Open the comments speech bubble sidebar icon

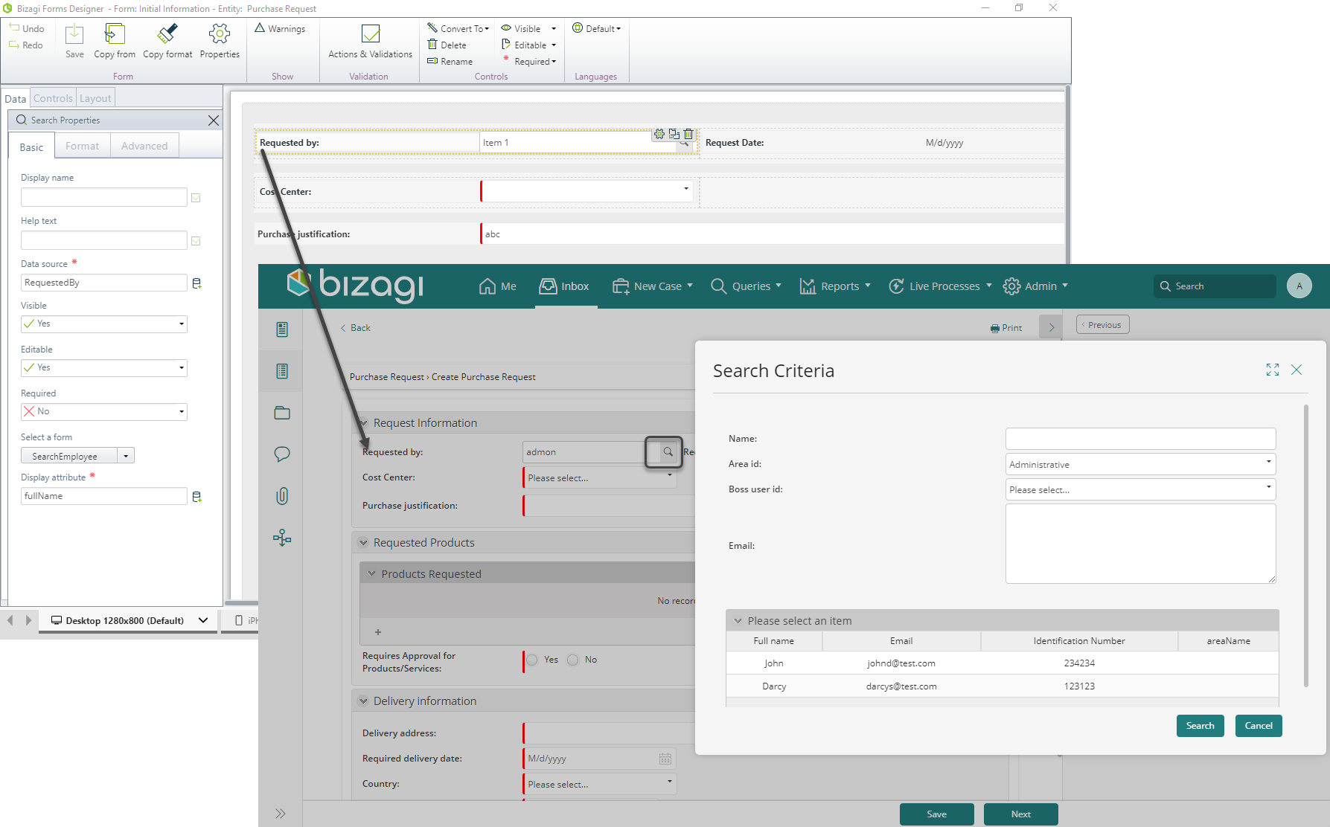click(x=282, y=454)
